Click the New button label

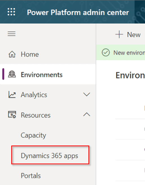point(134,35)
